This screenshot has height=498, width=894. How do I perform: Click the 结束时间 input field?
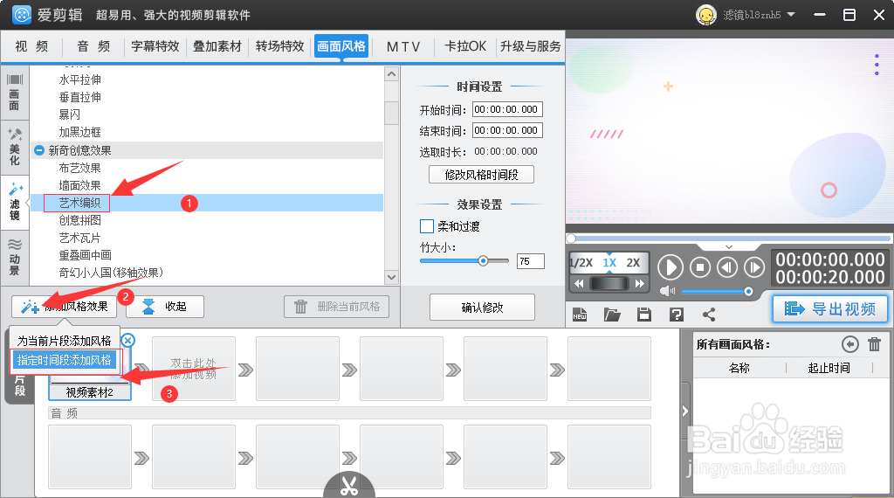507,131
